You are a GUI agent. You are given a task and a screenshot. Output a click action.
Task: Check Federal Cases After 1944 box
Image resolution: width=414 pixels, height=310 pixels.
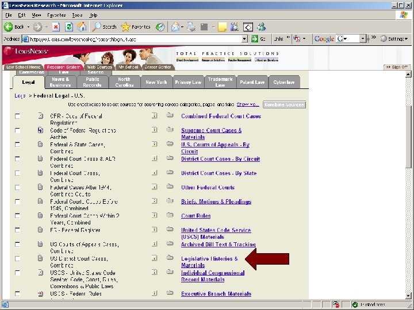tap(17, 187)
